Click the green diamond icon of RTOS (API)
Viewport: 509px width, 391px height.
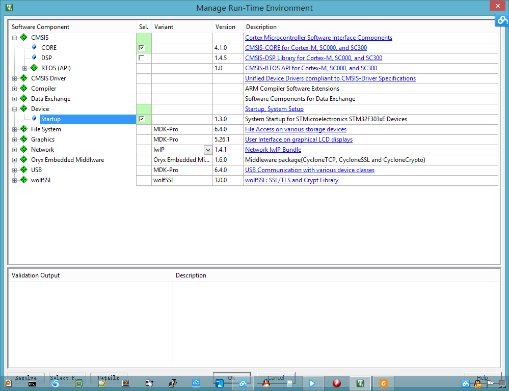click(x=34, y=68)
